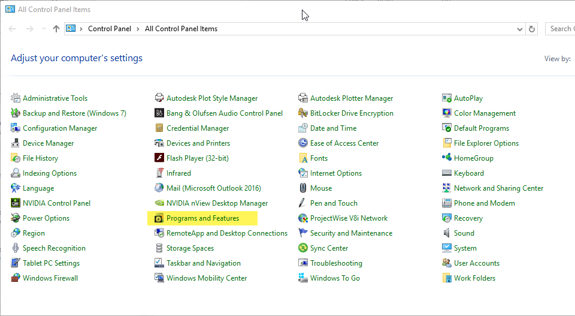The height and width of the screenshot is (316, 575).
Task: Open the Date and Time clock icon
Action: pyautogui.click(x=303, y=128)
